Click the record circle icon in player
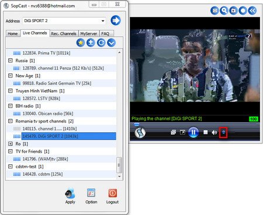 [243, 10]
